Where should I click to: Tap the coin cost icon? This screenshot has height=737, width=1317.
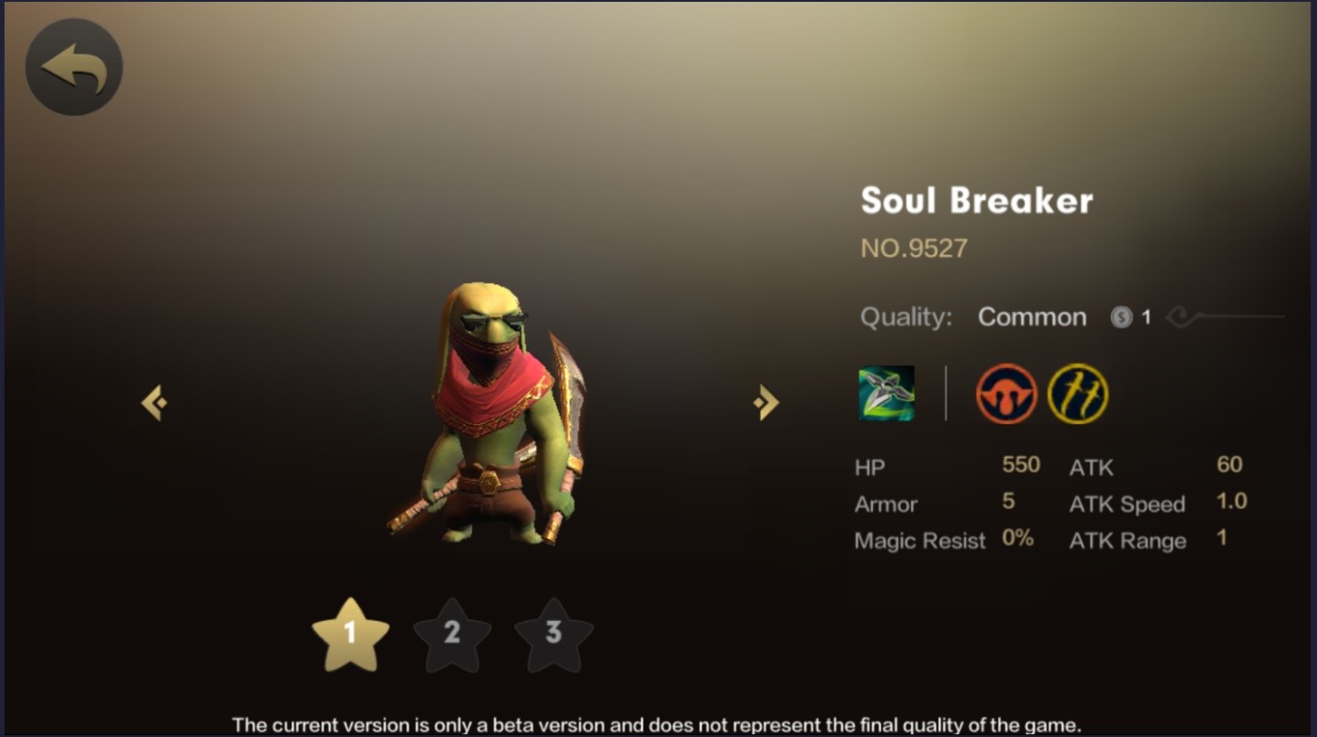(x=1121, y=317)
